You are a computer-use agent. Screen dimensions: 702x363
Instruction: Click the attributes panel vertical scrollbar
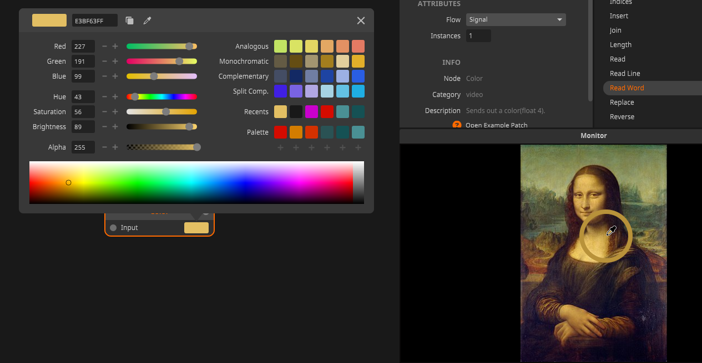[590, 50]
